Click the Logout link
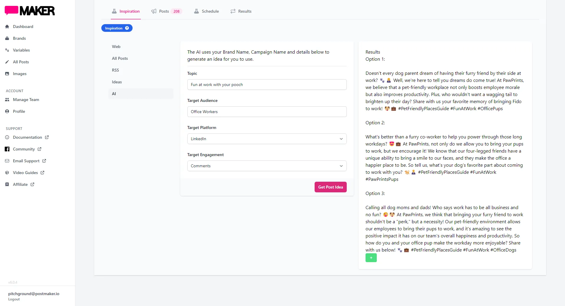565x306 pixels. pos(14,299)
